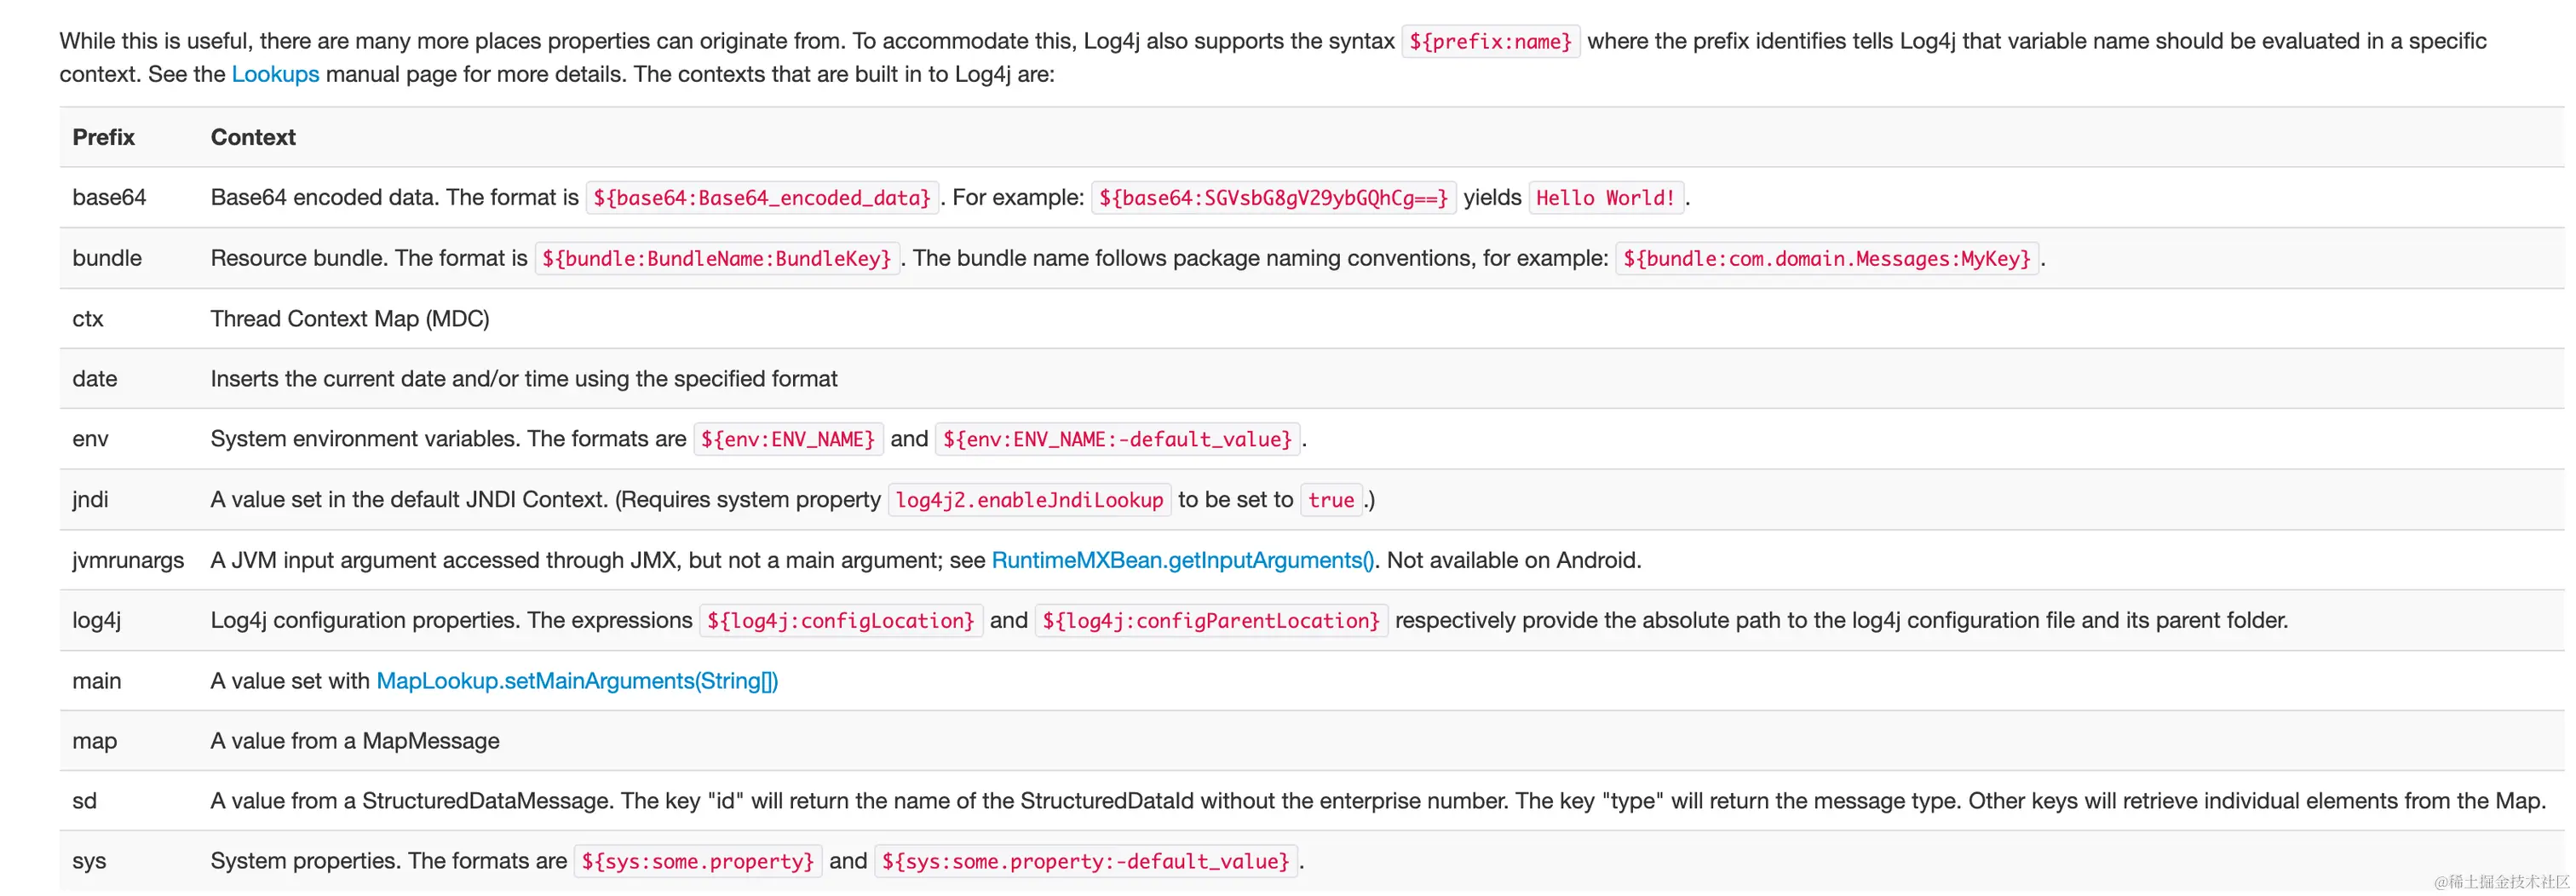Screen dimensions: 2576x896
Task: Click the ${log4j:configParentLocation} code snippet
Action: click(x=1211, y=621)
